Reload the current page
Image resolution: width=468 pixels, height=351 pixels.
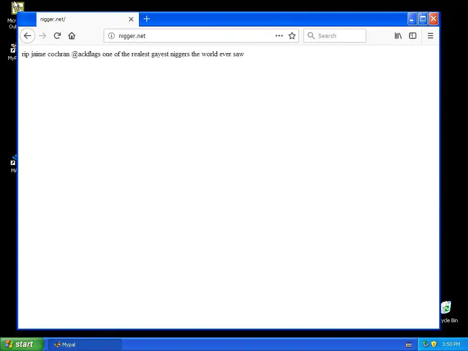57,36
